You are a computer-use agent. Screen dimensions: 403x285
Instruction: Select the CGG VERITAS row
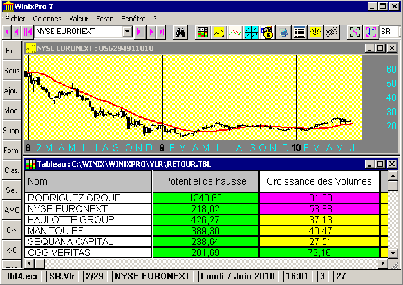(x=88, y=253)
